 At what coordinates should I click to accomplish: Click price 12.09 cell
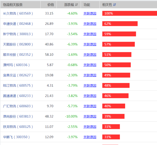[49, 137]
